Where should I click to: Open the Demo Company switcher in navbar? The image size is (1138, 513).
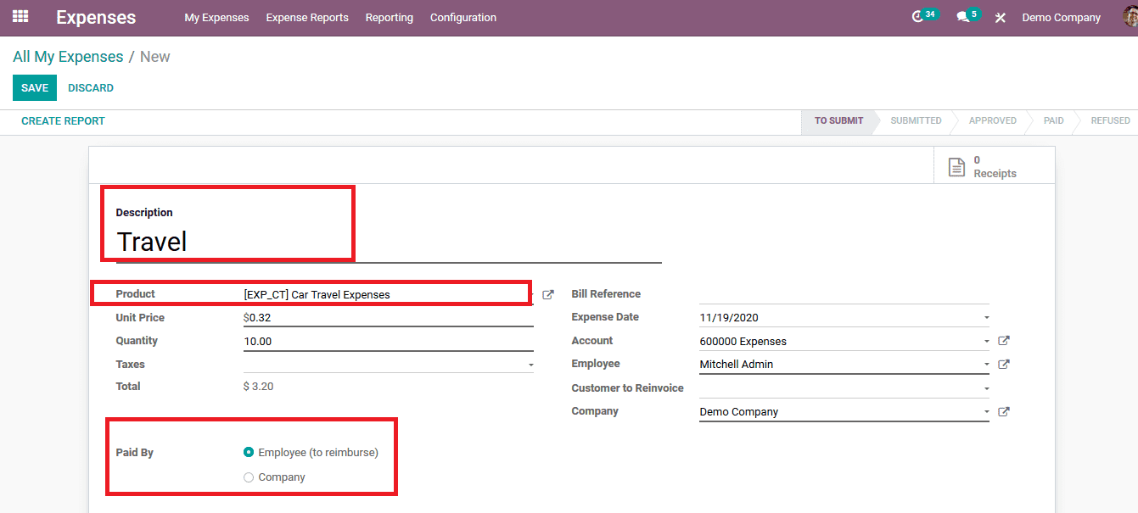(1061, 17)
